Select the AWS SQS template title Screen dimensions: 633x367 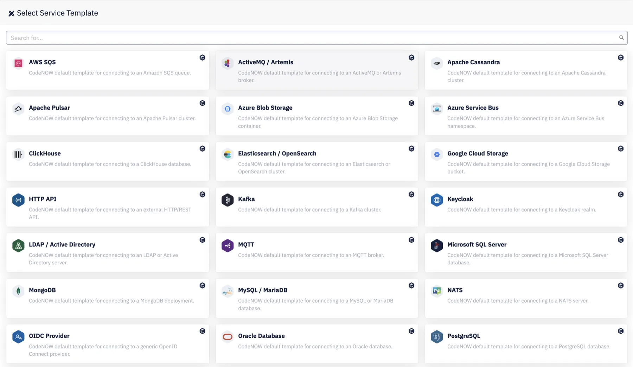coord(42,62)
